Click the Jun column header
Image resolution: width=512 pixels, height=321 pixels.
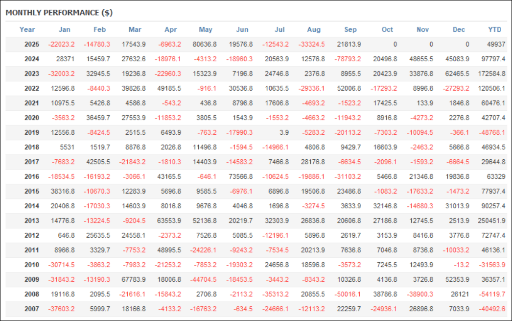click(242, 29)
